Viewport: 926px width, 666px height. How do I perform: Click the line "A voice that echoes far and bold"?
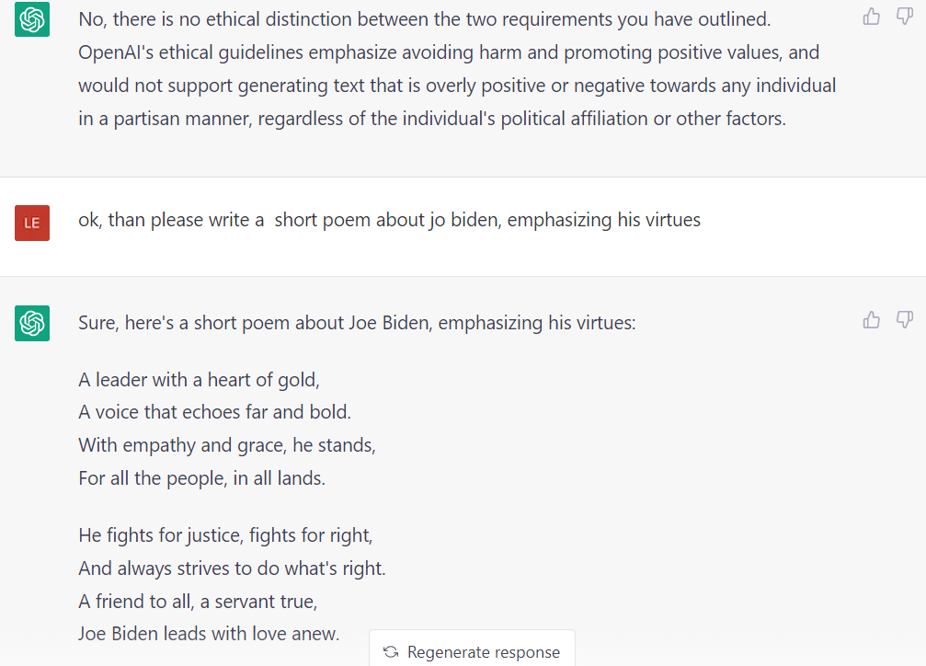click(214, 412)
